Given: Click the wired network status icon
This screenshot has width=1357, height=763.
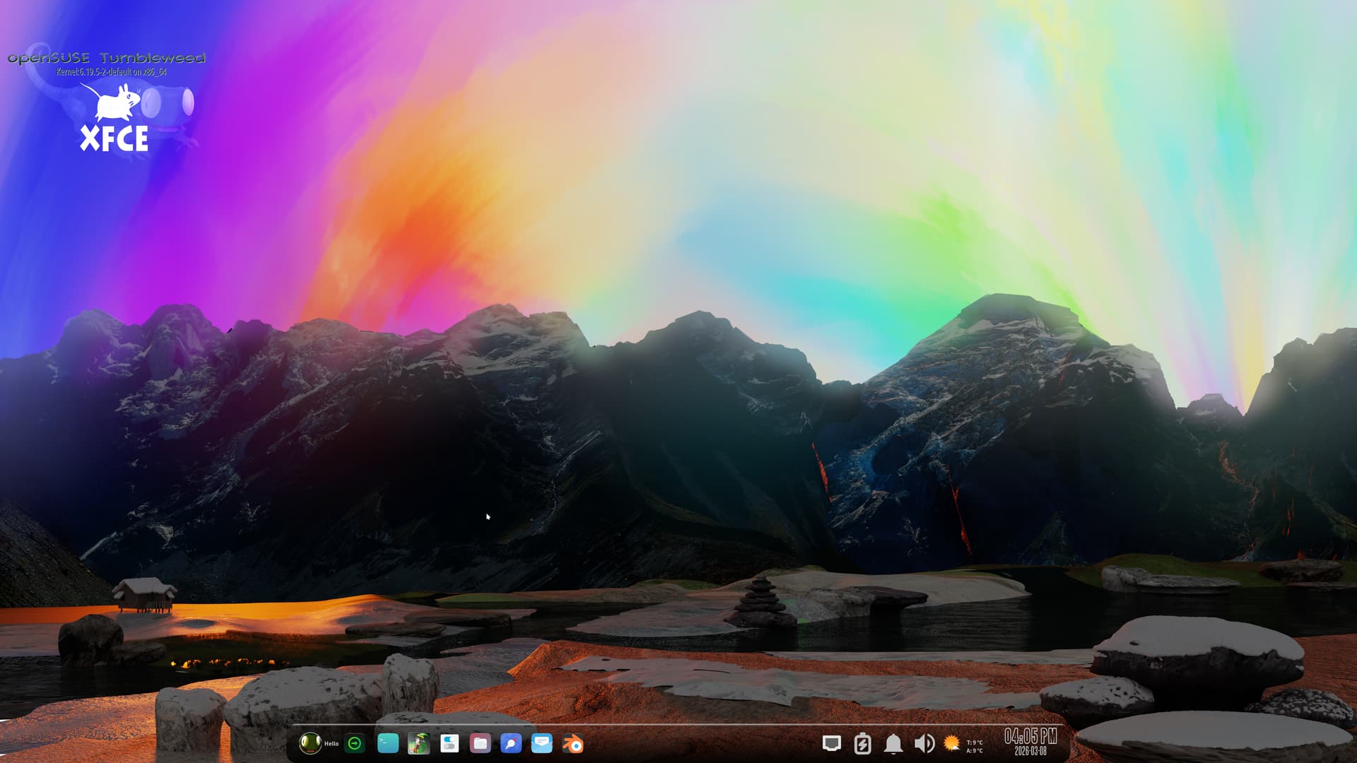Looking at the screenshot, I should [832, 743].
